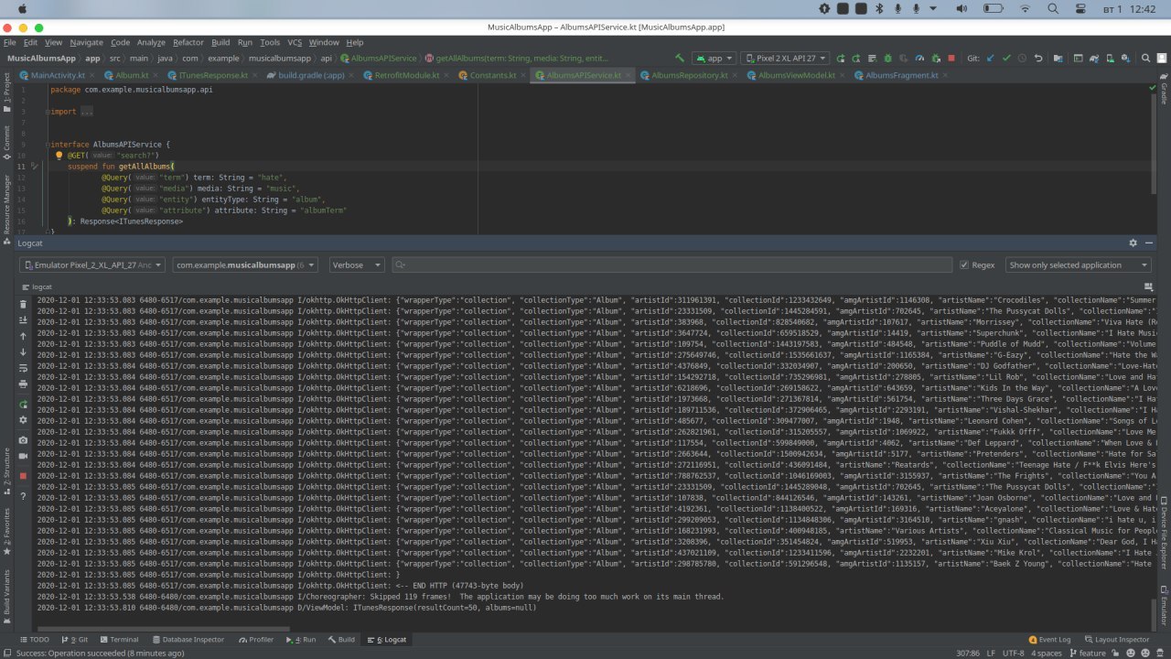1171x659 pixels.
Task: Click the logcat Restart icon
Action: [23, 404]
